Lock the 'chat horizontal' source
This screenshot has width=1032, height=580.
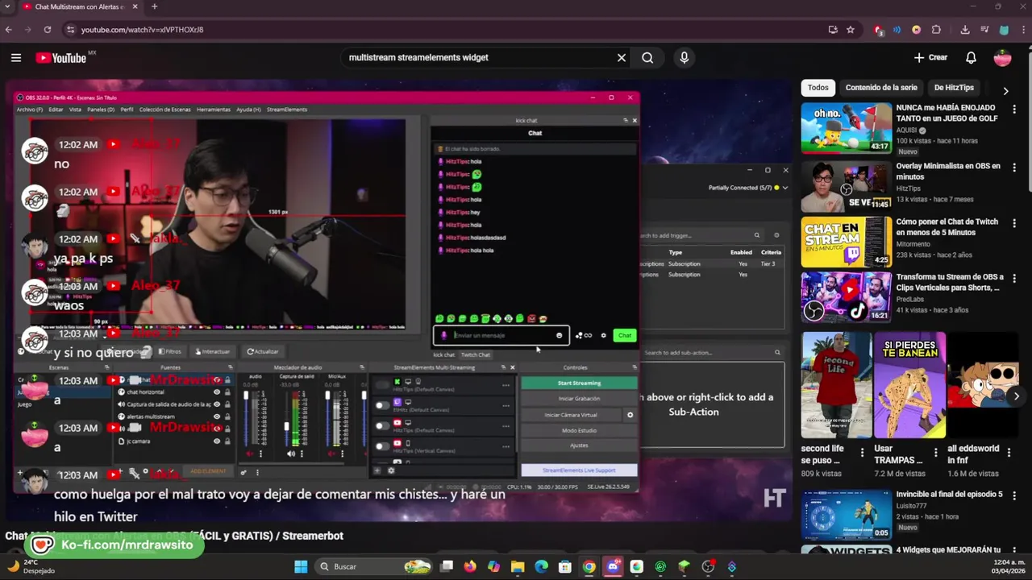[227, 392]
